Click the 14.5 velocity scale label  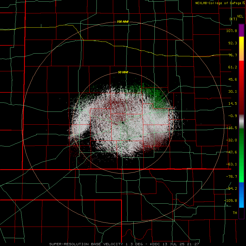(x=233, y=104)
